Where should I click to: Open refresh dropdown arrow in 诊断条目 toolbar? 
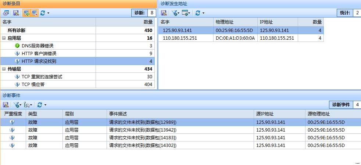(48, 13)
